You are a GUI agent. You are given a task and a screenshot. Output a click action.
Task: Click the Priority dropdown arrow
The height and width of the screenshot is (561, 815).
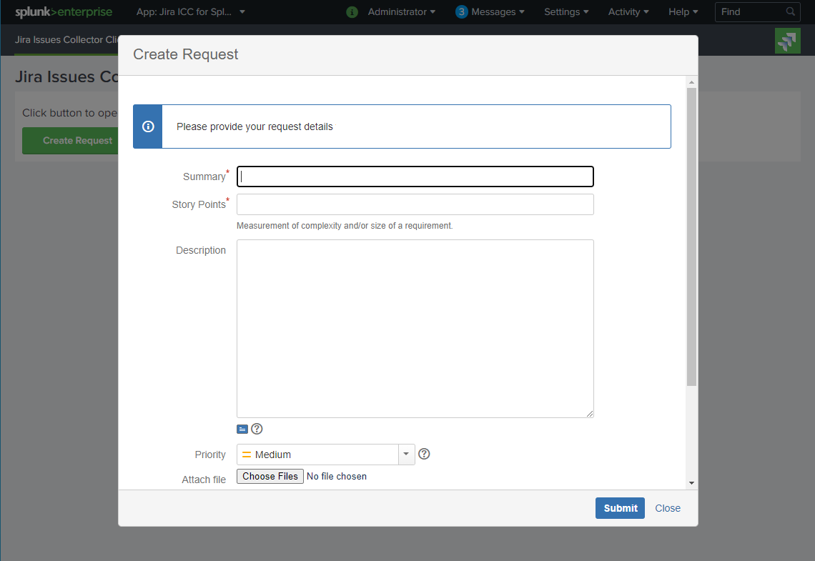coord(407,455)
